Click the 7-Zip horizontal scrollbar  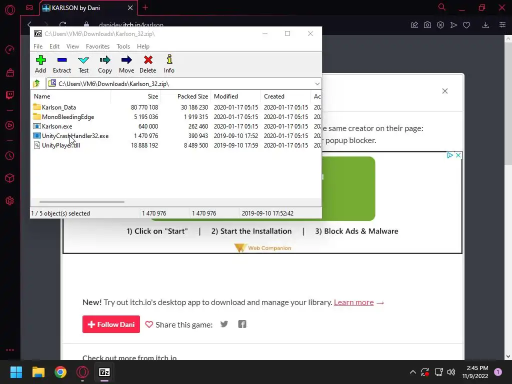point(81,202)
